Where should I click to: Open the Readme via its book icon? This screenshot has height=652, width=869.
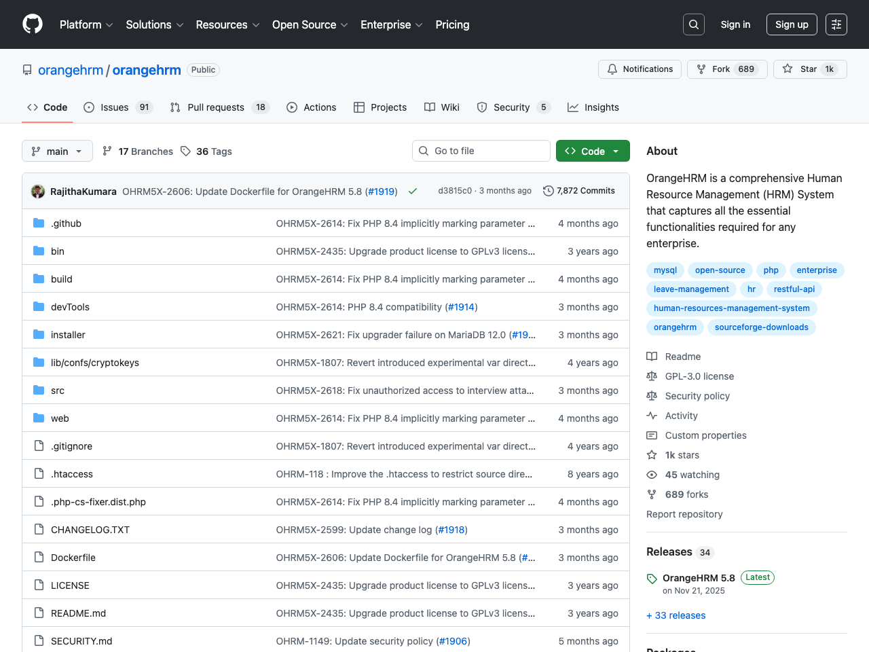[652, 356]
